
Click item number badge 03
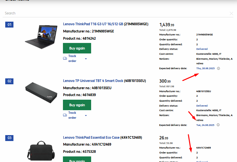click(10, 138)
